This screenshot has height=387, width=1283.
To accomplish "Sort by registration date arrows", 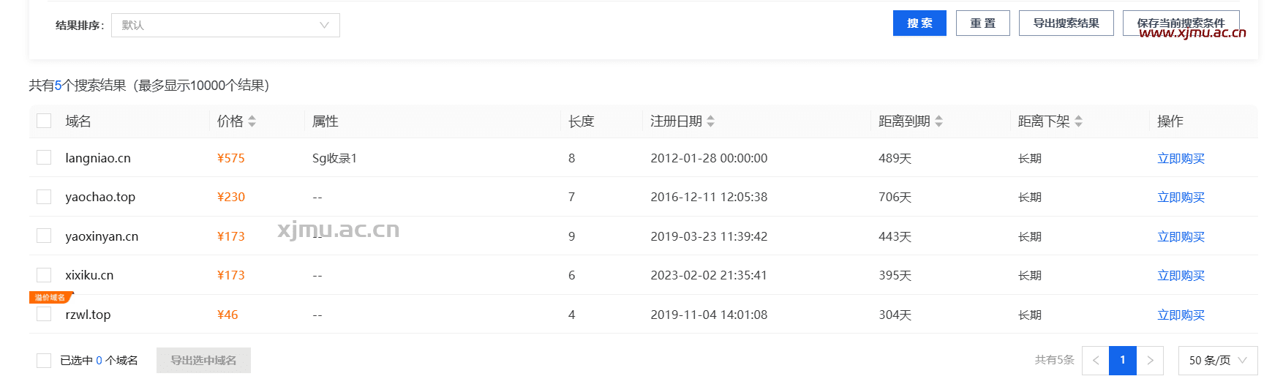I will (711, 121).
